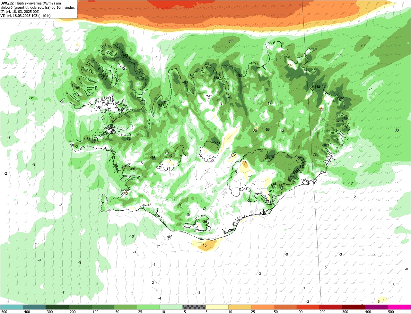Click the map value '-35' in the northeast sea
This screenshot has height=314, width=411.
pyautogui.click(x=364, y=45)
